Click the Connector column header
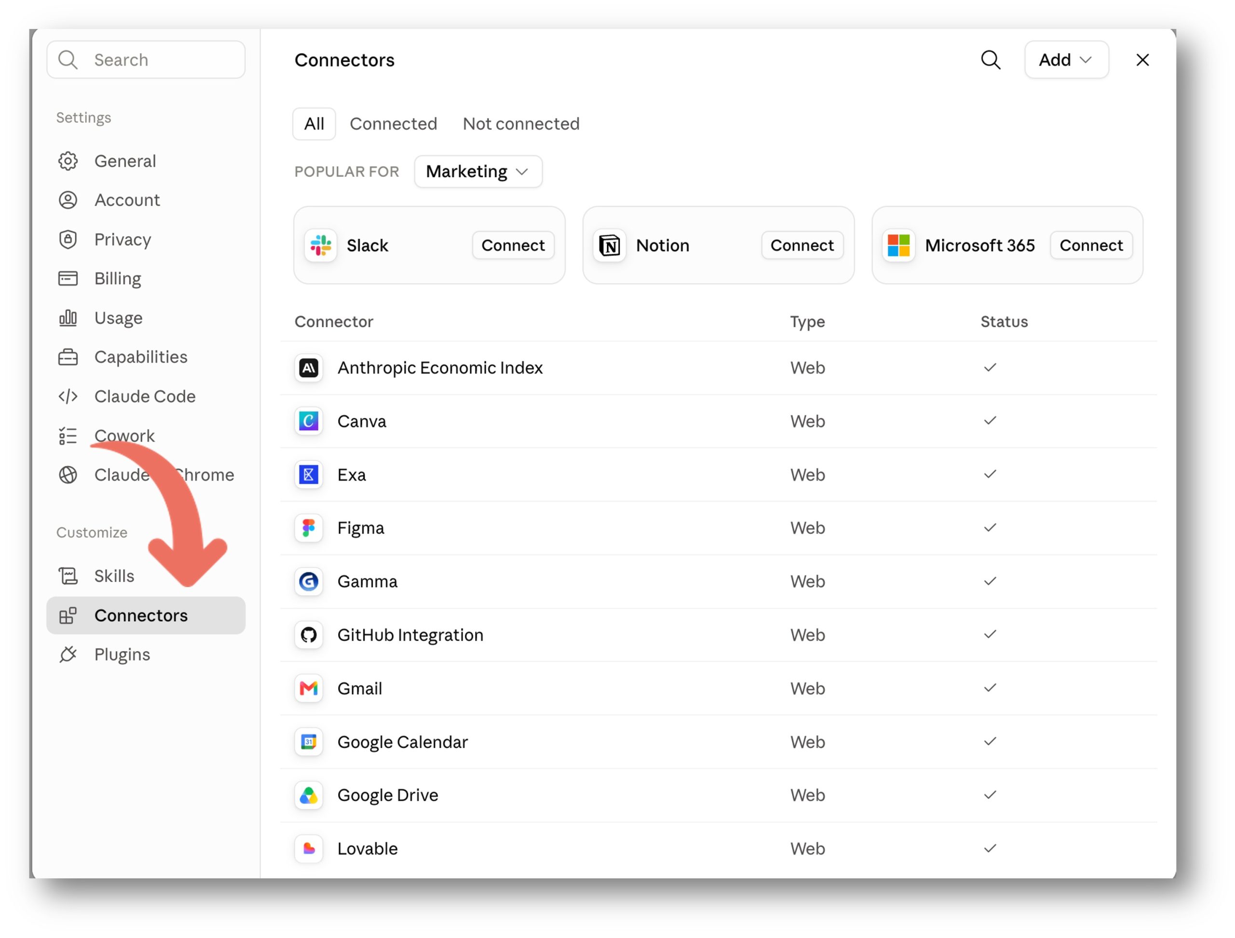Viewport: 1235px width, 938px height. 334,322
